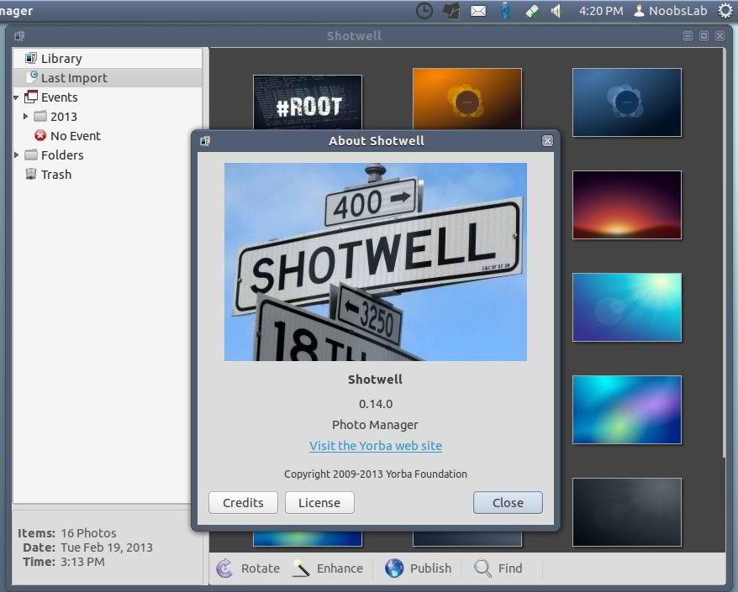Click the Find magnifier icon
This screenshot has height=592, width=738.
(482, 568)
